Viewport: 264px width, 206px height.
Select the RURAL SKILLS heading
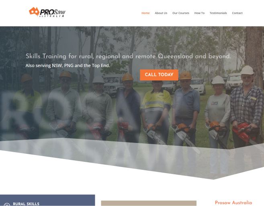(26, 204)
